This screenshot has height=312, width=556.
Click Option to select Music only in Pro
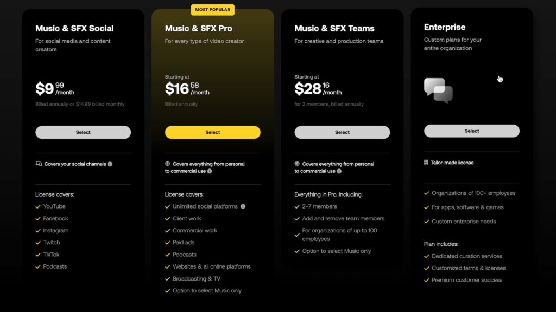(x=207, y=291)
